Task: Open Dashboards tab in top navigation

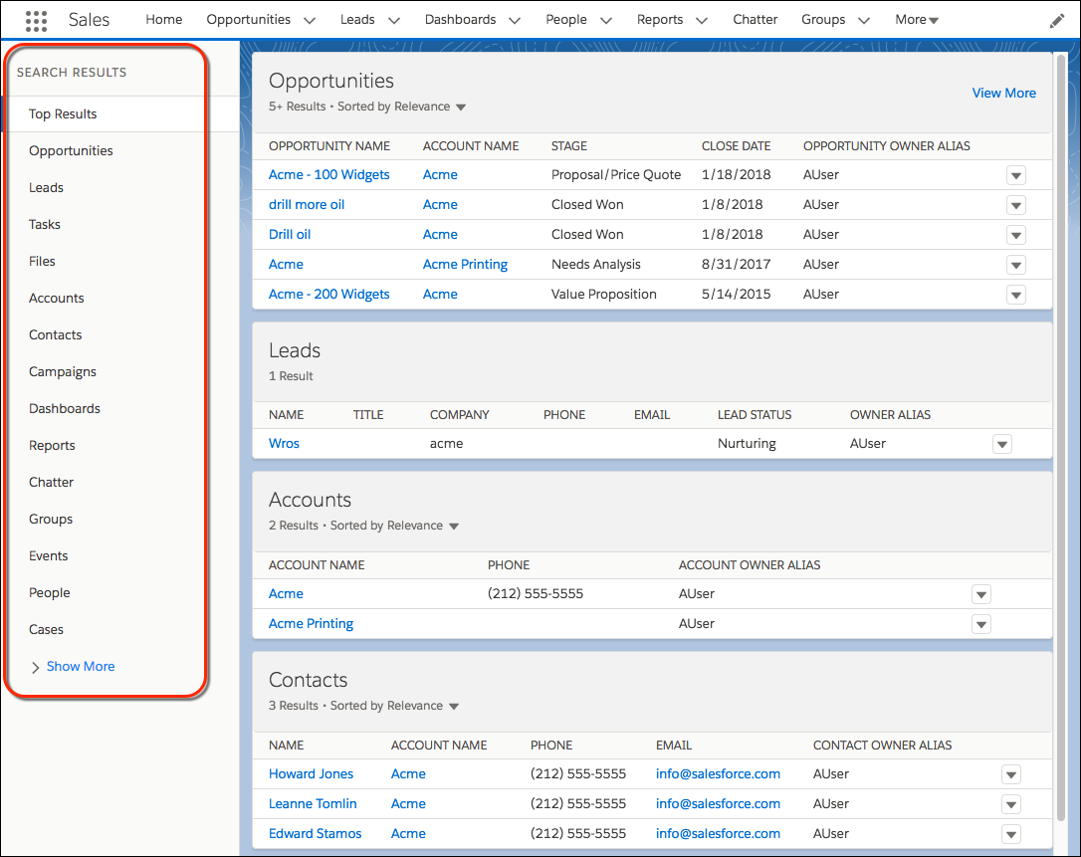Action: (x=460, y=20)
